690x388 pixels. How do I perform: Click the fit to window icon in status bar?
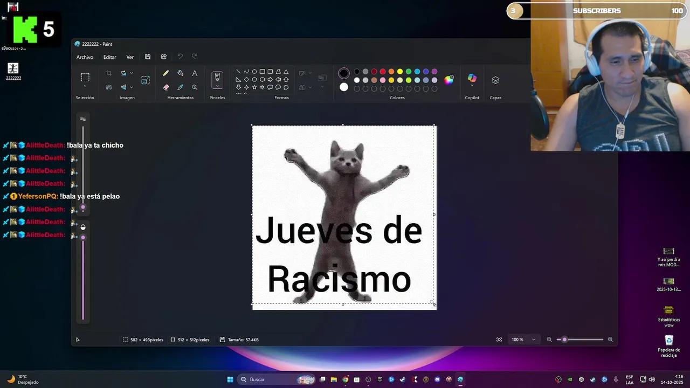coord(499,339)
